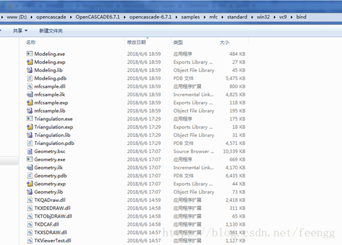342x245 pixels.
Task: Expand the arrow after OpenCASCADE6.7.1 breadcrumb
Action: click(x=125, y=17)
